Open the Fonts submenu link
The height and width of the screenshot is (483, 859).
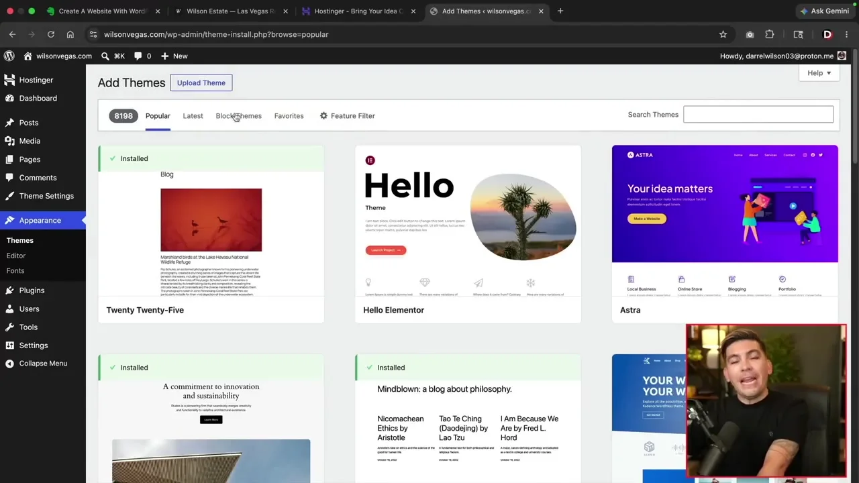(15, 271)
